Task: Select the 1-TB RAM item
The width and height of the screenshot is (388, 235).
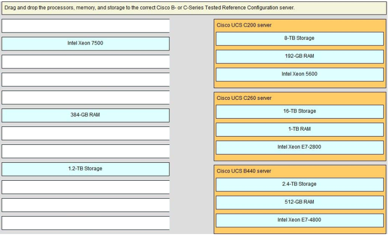Action: click(x=300, y=129)
